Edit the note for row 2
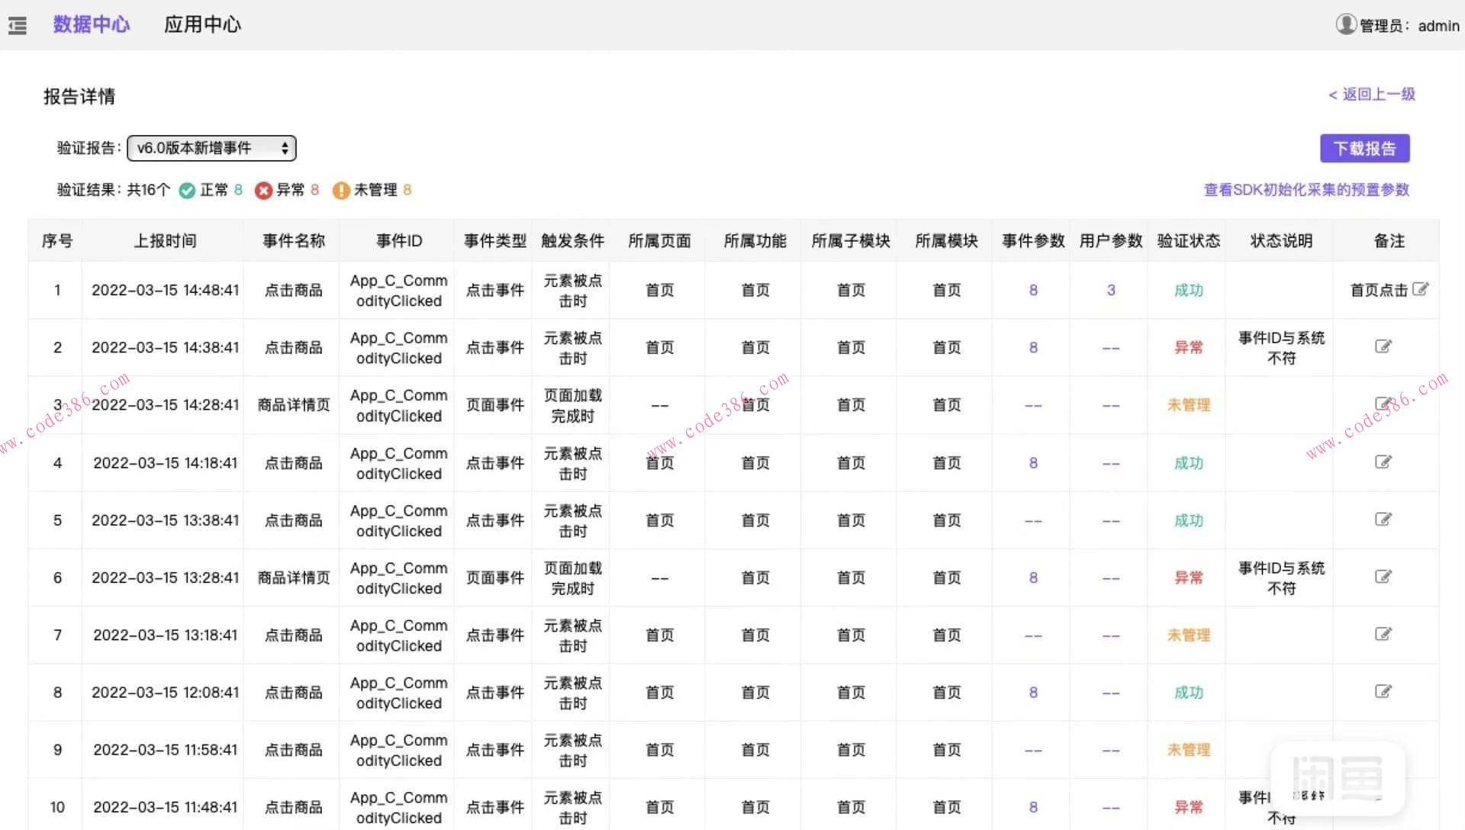Viewport: 1465px width, 830px height. 1383,346
